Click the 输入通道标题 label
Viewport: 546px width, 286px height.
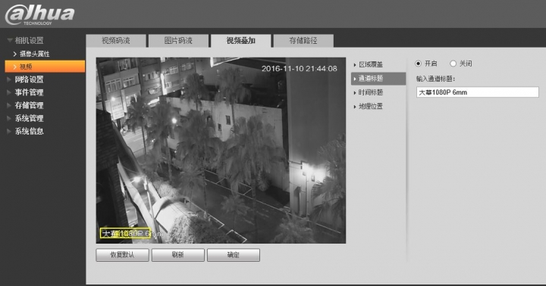pyautogui.click(x=435, y=79)
